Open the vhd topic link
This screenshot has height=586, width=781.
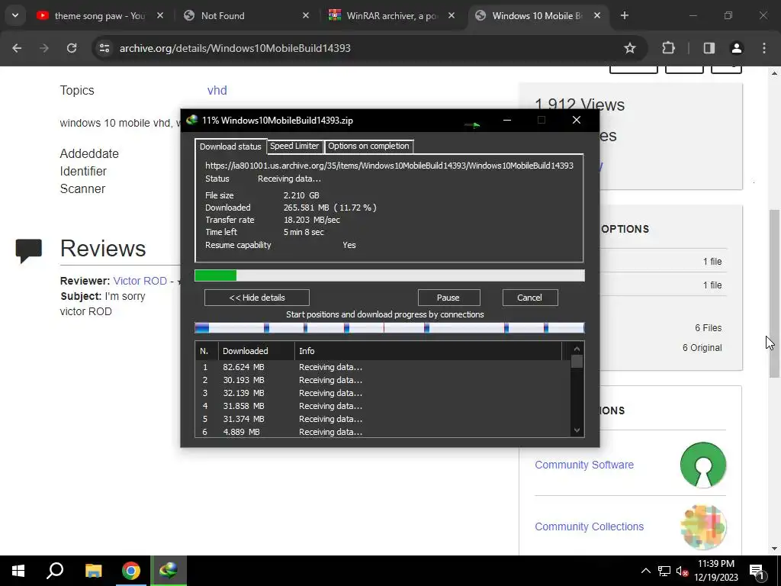tap(217, 90)
